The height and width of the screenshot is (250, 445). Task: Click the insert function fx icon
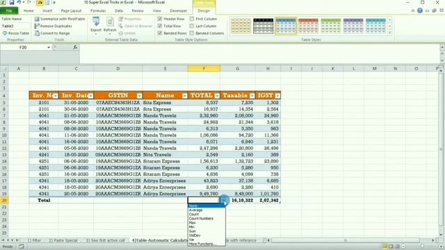point(75,47)
